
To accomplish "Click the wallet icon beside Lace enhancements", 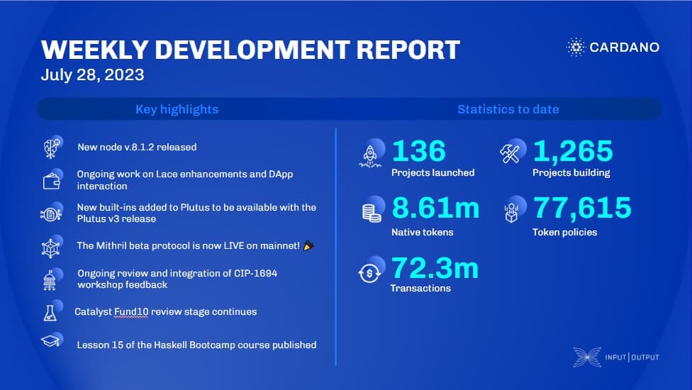I will click(x=50, y=179).
